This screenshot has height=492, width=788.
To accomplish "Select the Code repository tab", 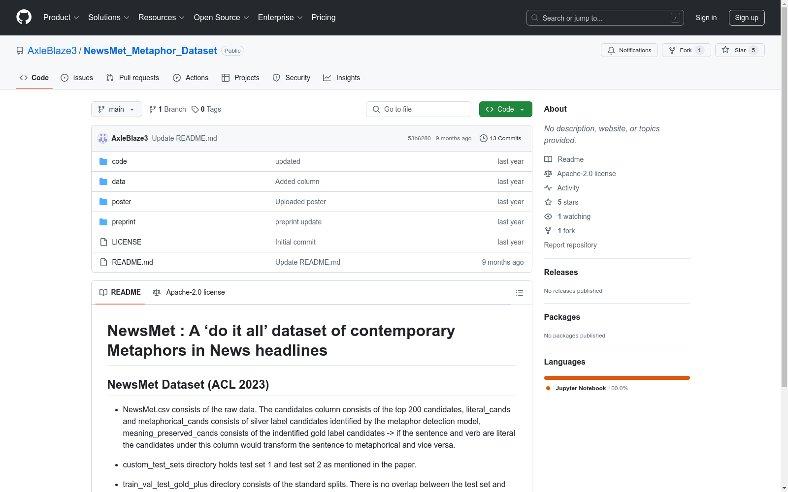I will click(x=34, y=78).
